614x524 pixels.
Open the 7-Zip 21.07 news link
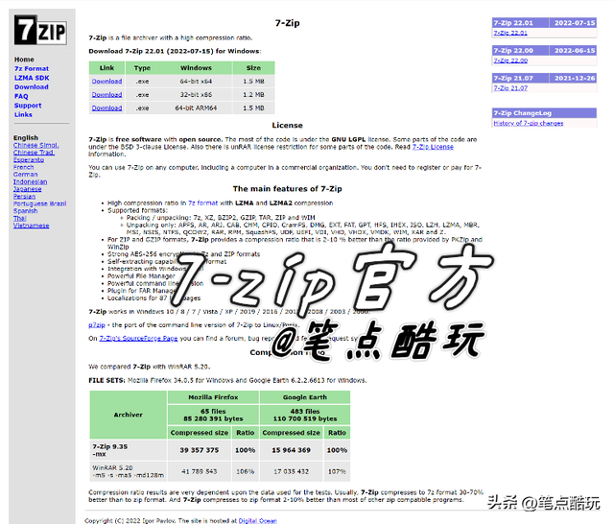[510, 88]
